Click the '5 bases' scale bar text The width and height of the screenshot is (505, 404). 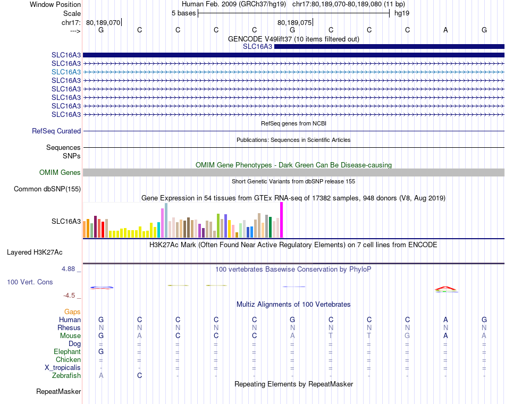(183, 13)
